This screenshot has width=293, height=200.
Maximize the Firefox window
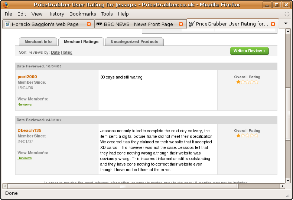coord(277,5)
